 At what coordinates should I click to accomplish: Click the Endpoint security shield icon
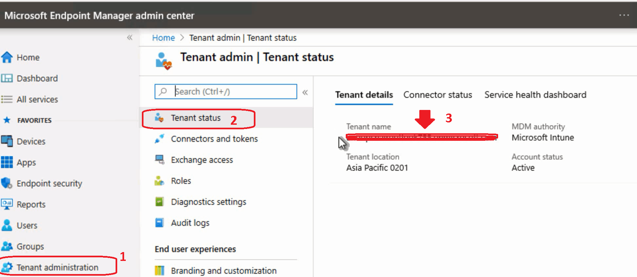(x=7, y=183)
